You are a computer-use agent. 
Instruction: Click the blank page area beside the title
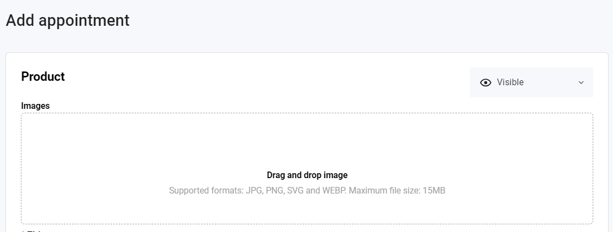(357, 20)
